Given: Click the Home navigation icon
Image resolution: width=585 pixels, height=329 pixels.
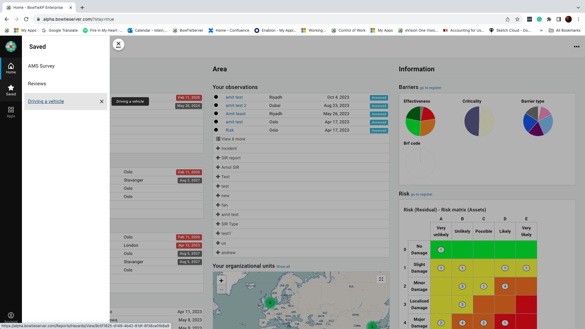Looking at the screenshot, I should (10, 68).
